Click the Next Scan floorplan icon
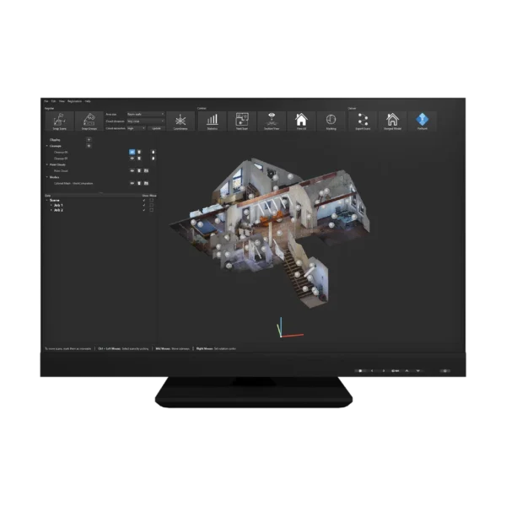 [x=242, y=121]
